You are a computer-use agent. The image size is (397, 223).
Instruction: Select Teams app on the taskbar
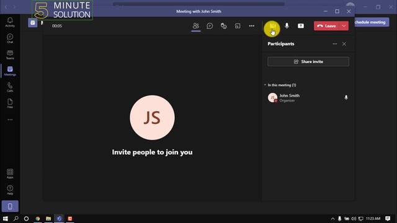tap(59, 219)
